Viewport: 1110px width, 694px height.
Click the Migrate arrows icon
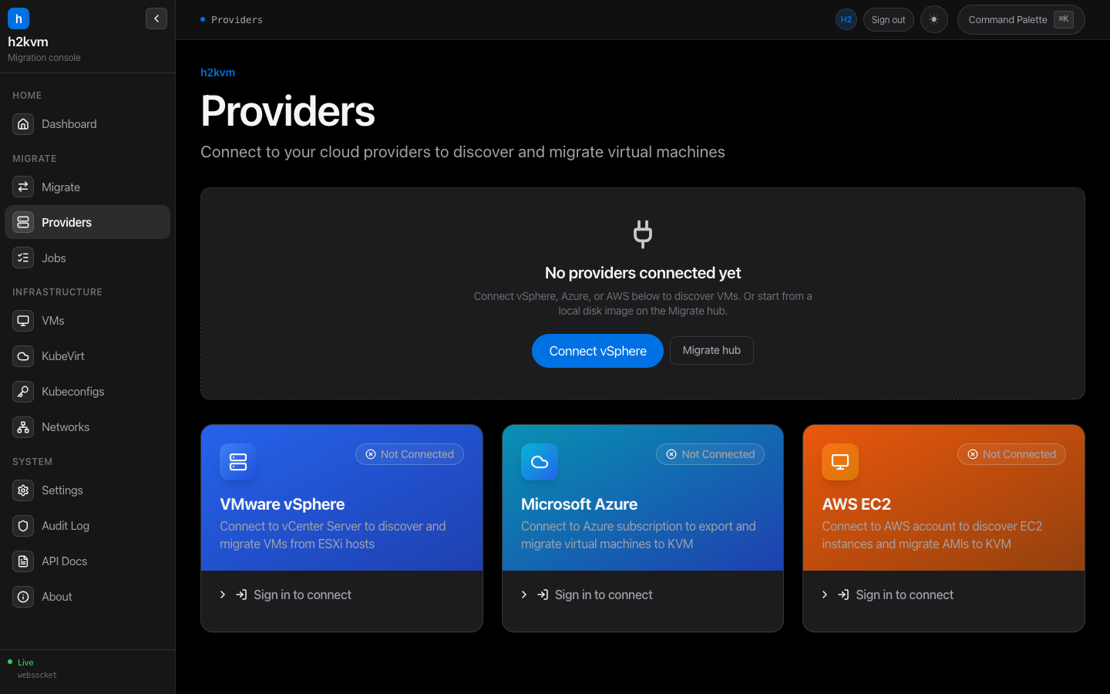point(23,187)
